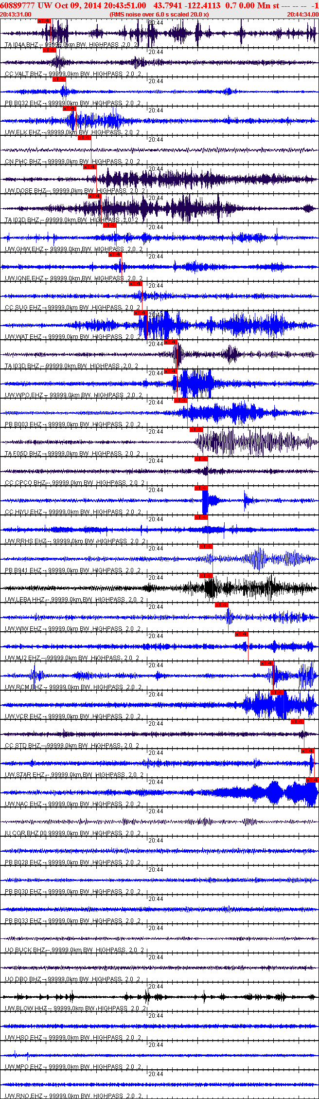Select the red pick marker on UW DOSE trace
The width and height of the screenshot is (319, 1099).
90,167
